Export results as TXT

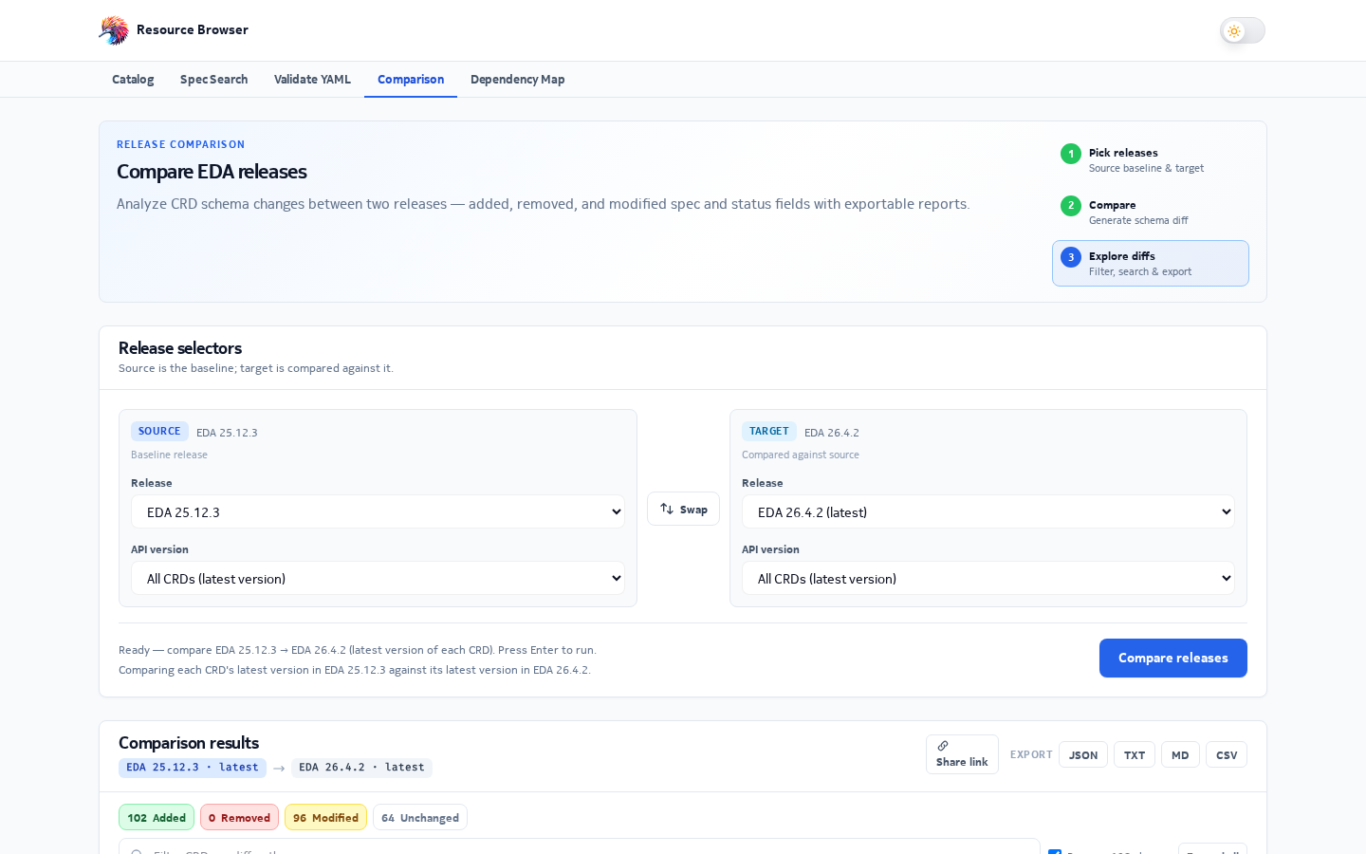1134,755
